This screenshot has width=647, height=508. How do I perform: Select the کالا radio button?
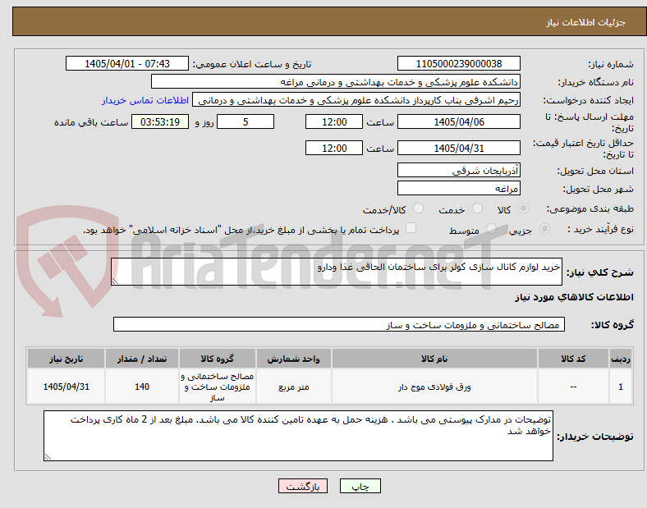[x=523, y=208]
